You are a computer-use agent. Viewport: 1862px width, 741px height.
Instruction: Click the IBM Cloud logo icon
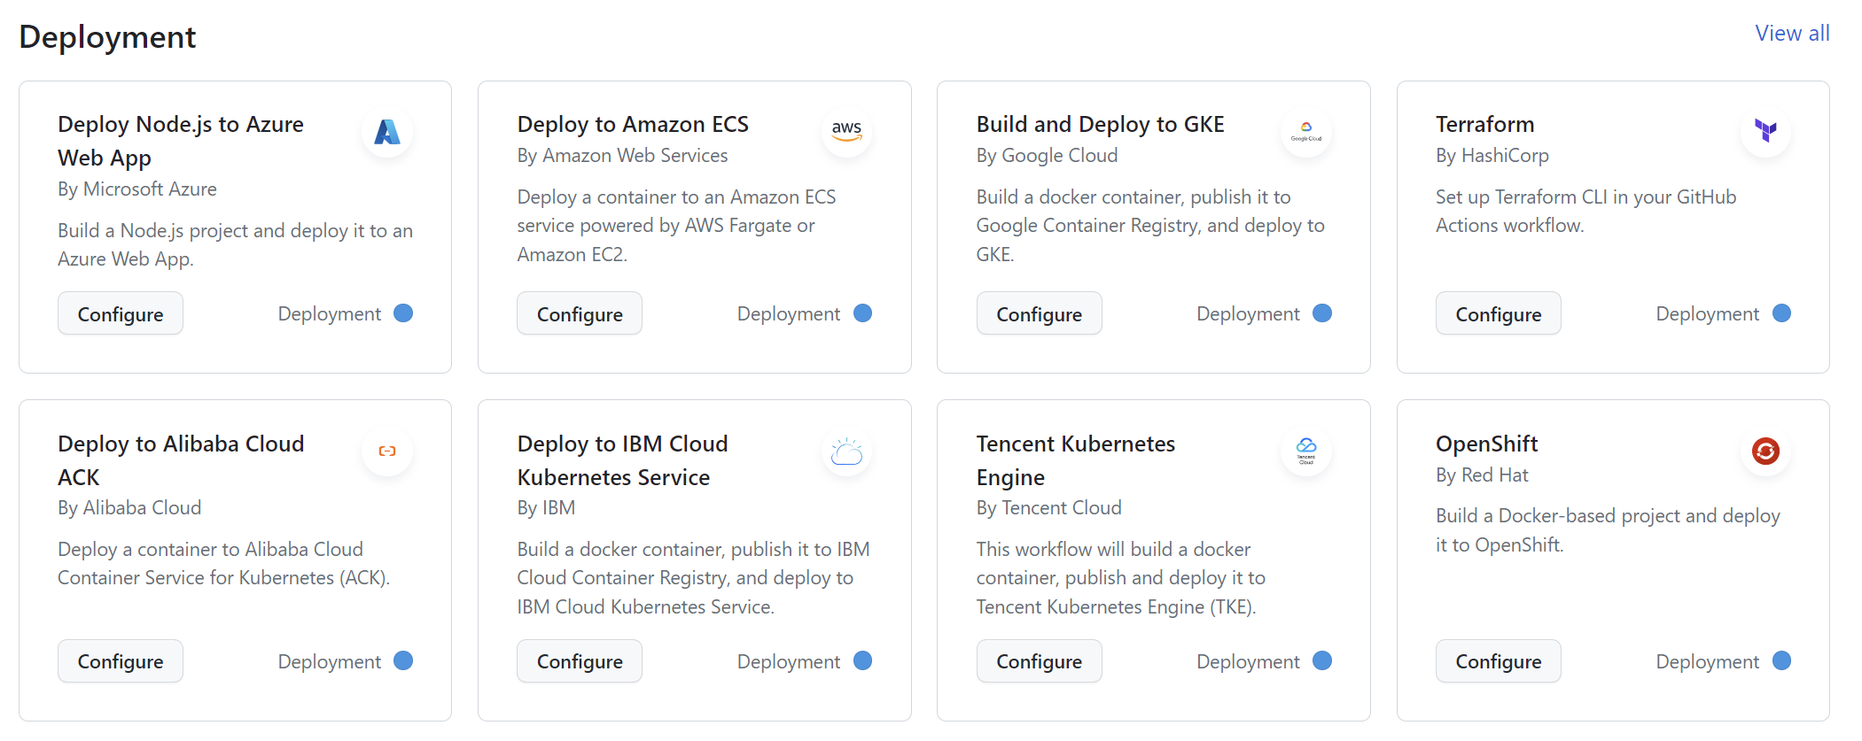[846, 451]
